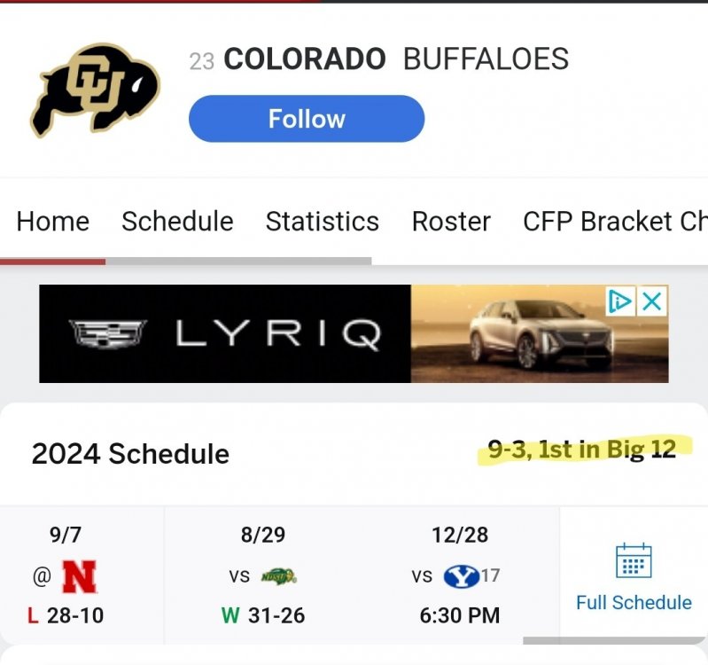Tap the Nebraska 'N' team logo
This screenshot has width=708, height=665.
pos(79,576)
